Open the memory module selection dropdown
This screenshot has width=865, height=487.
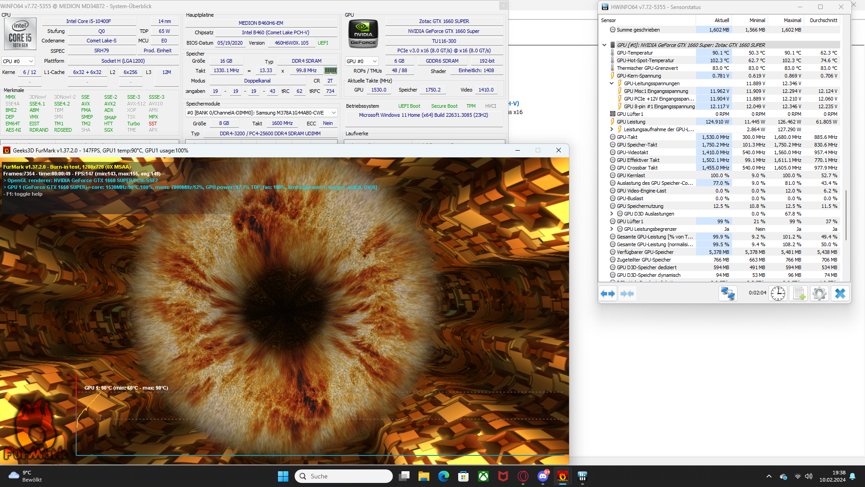(x=262, y=113)
